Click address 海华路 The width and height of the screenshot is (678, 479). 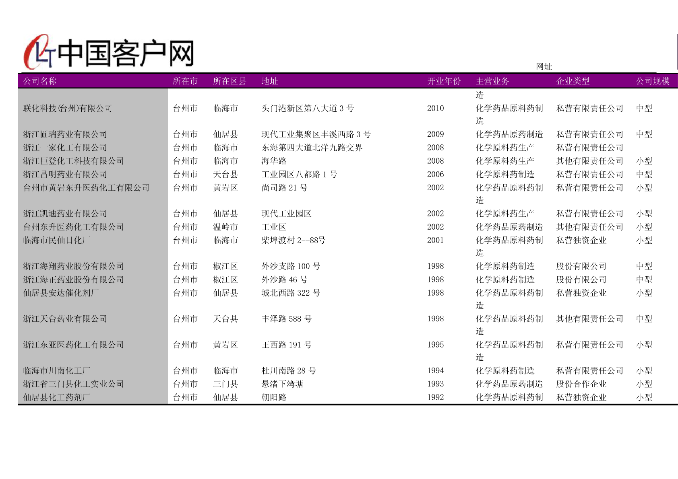tap(274, 161)
